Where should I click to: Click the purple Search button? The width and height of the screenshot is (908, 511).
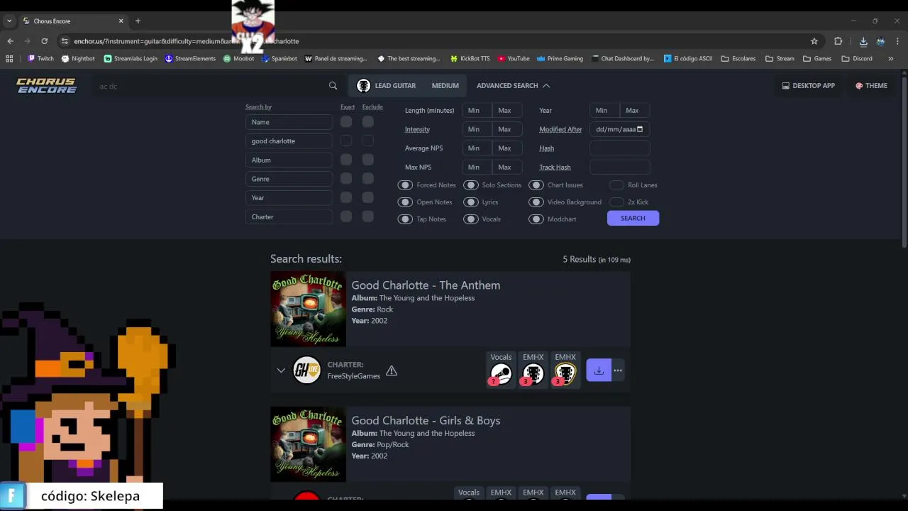tap(633, 218)
